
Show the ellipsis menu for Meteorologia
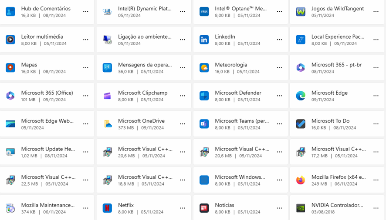(x=279, y=67)
